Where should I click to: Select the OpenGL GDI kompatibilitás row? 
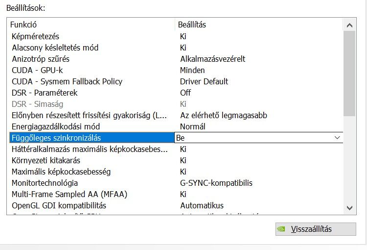59,205
